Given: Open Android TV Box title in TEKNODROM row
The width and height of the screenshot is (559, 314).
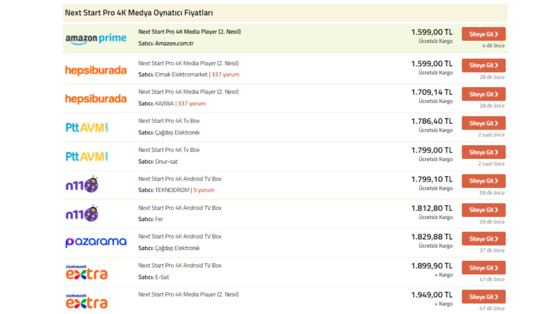Looking at the screenshot, I should [180, 179].
